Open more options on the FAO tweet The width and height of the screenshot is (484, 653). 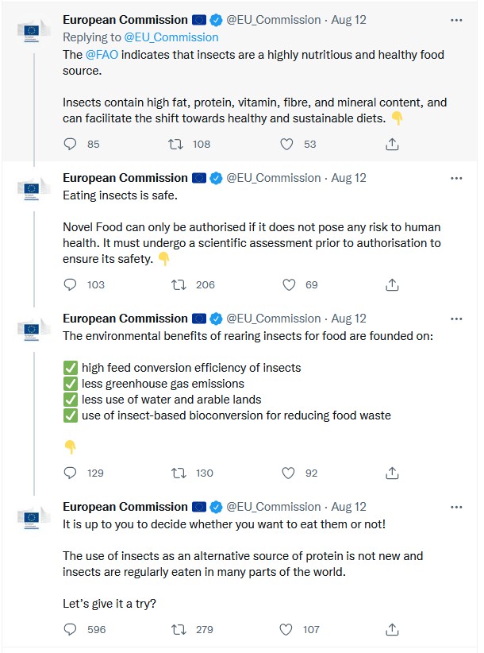tap(456, 20)
